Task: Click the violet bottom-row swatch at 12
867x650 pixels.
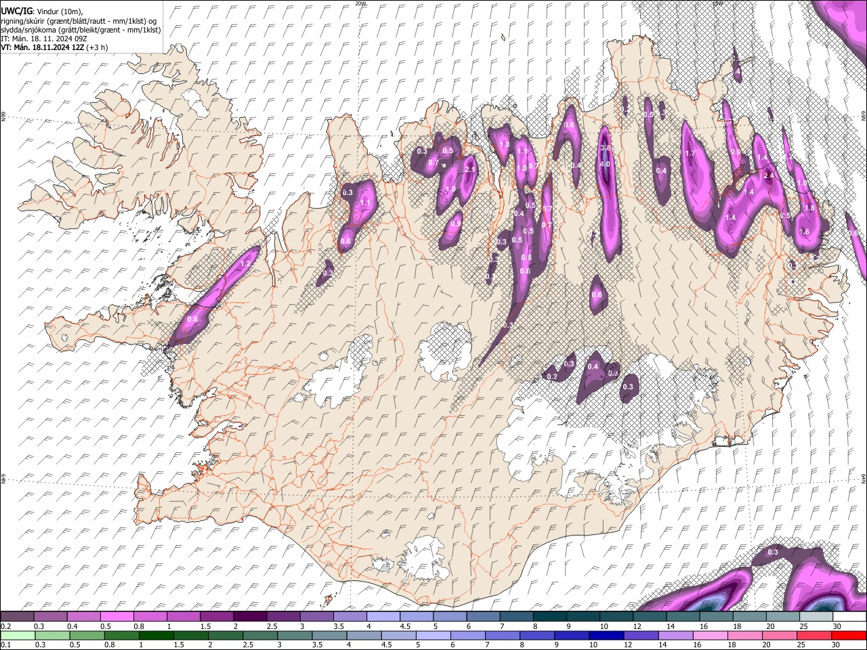Action: (x=641, y=635)
